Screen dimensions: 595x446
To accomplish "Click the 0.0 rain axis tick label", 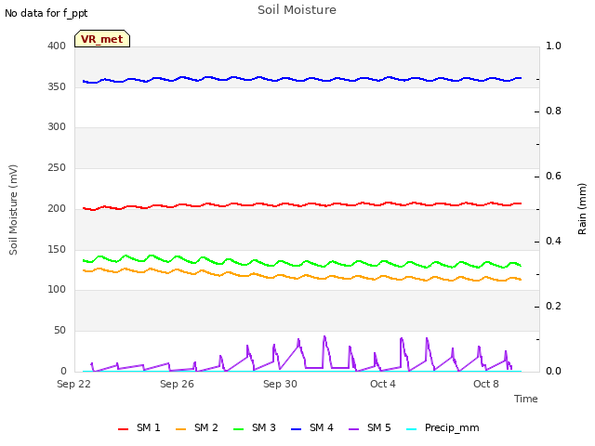I will tap(553, 371).
